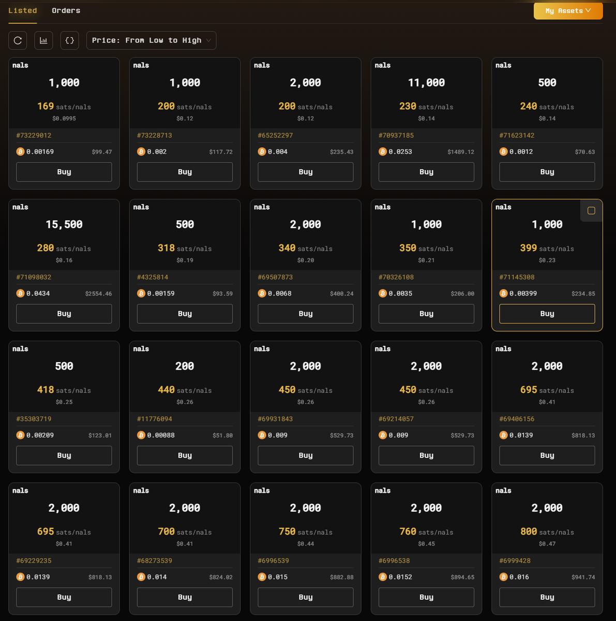The image size is (616, 621).
Task: Click the Bitcoin icon beside 0.00088
Action: point(141,435)
